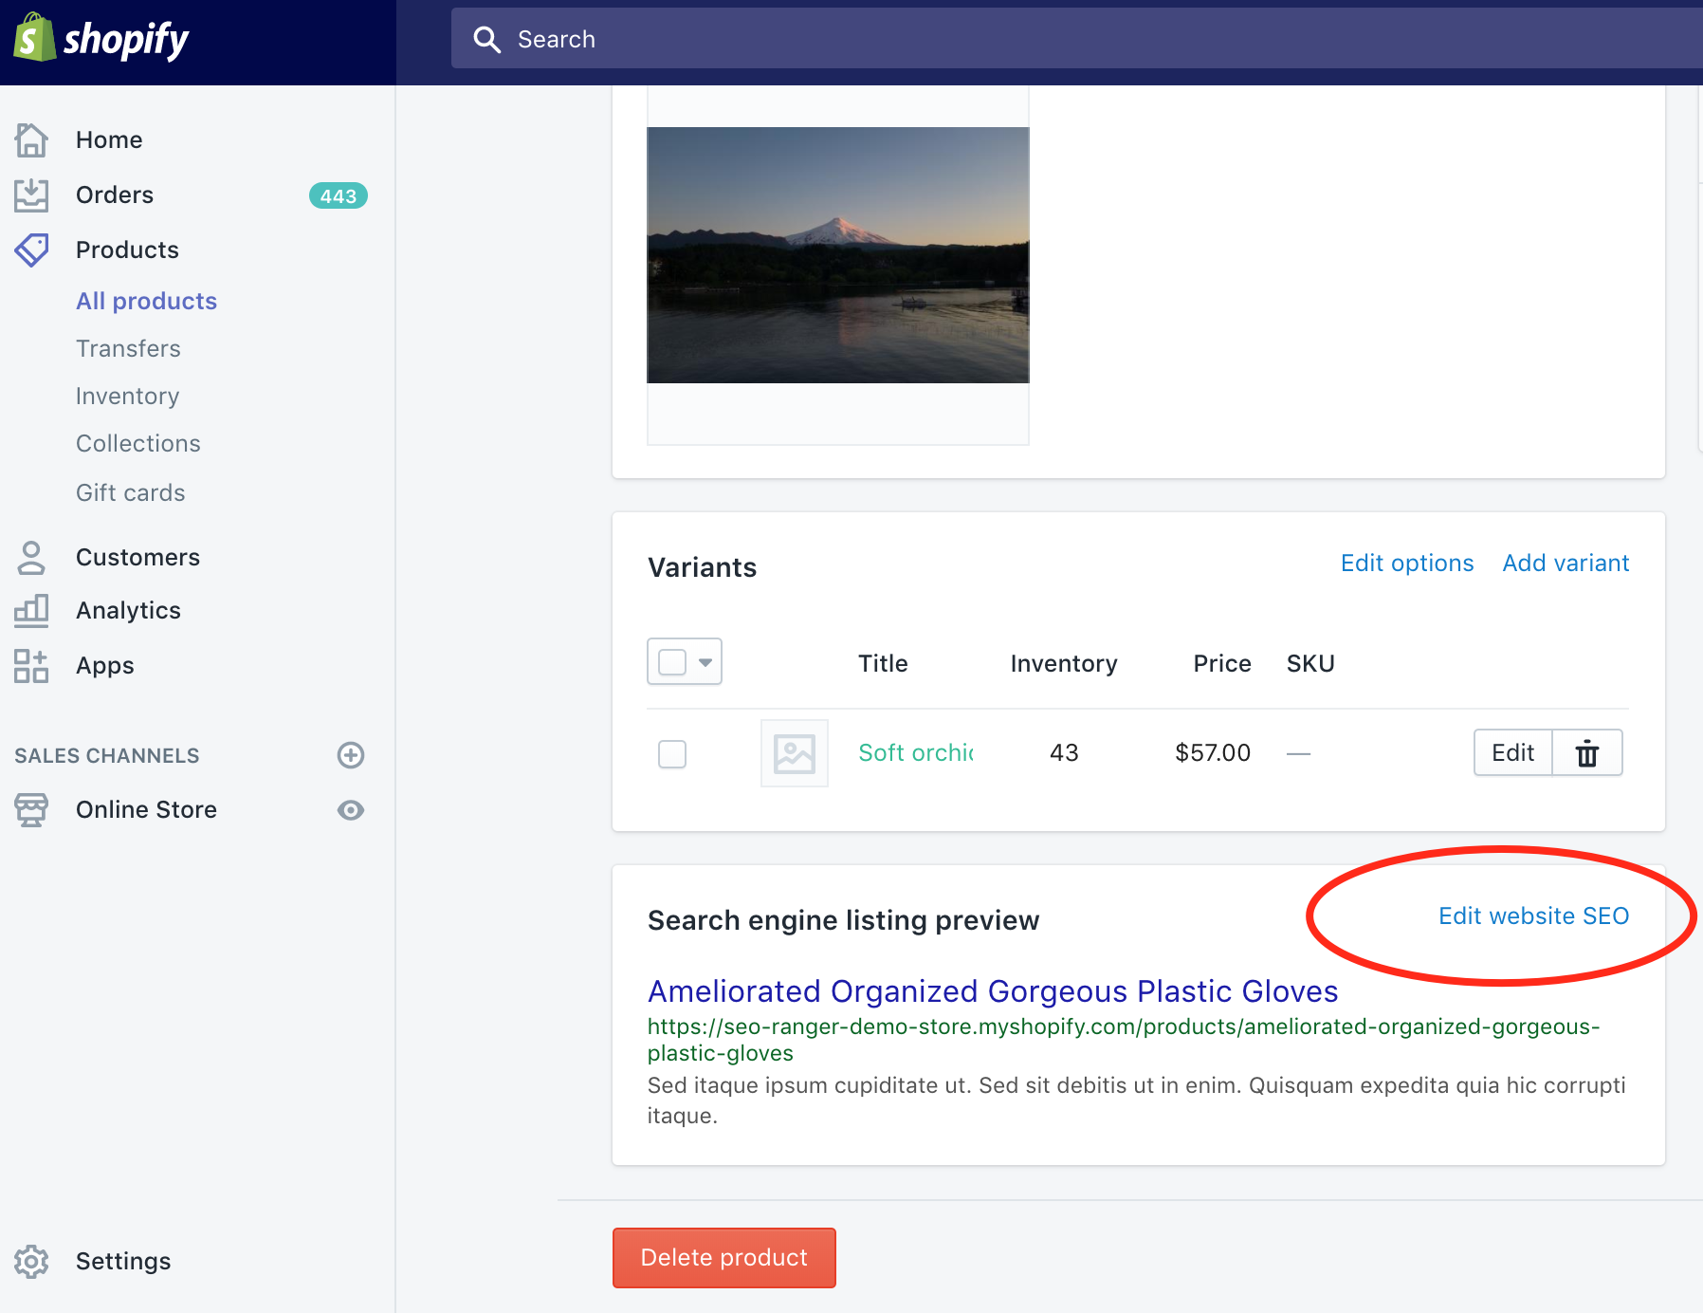Viewport: 1703px width, 1313px height.
Task: Add a sales channel with the plus button
Action: pyautogui.click(x=351, y=755)
